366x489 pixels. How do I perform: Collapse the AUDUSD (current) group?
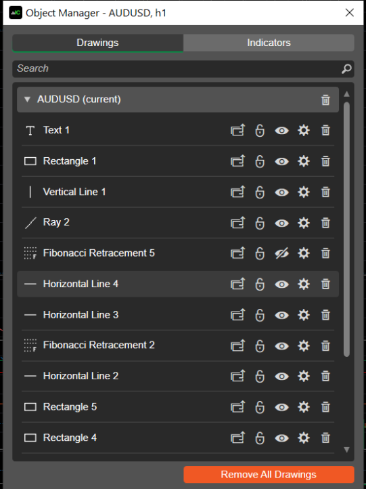[x=28, y=100]
